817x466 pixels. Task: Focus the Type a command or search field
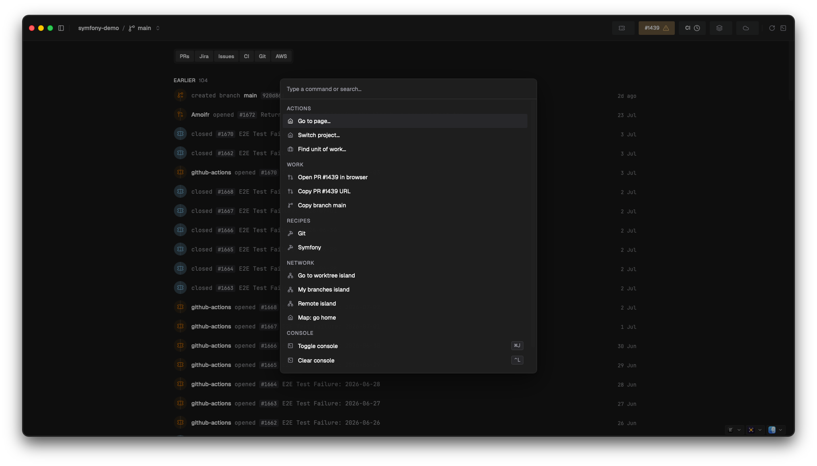pyautogui.click(x=408, y=89)
